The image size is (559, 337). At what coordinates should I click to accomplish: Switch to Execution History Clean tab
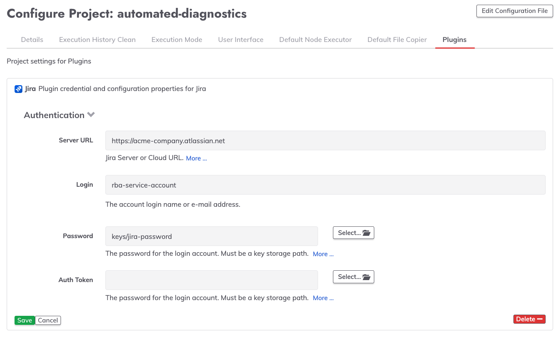pos(97,40)
